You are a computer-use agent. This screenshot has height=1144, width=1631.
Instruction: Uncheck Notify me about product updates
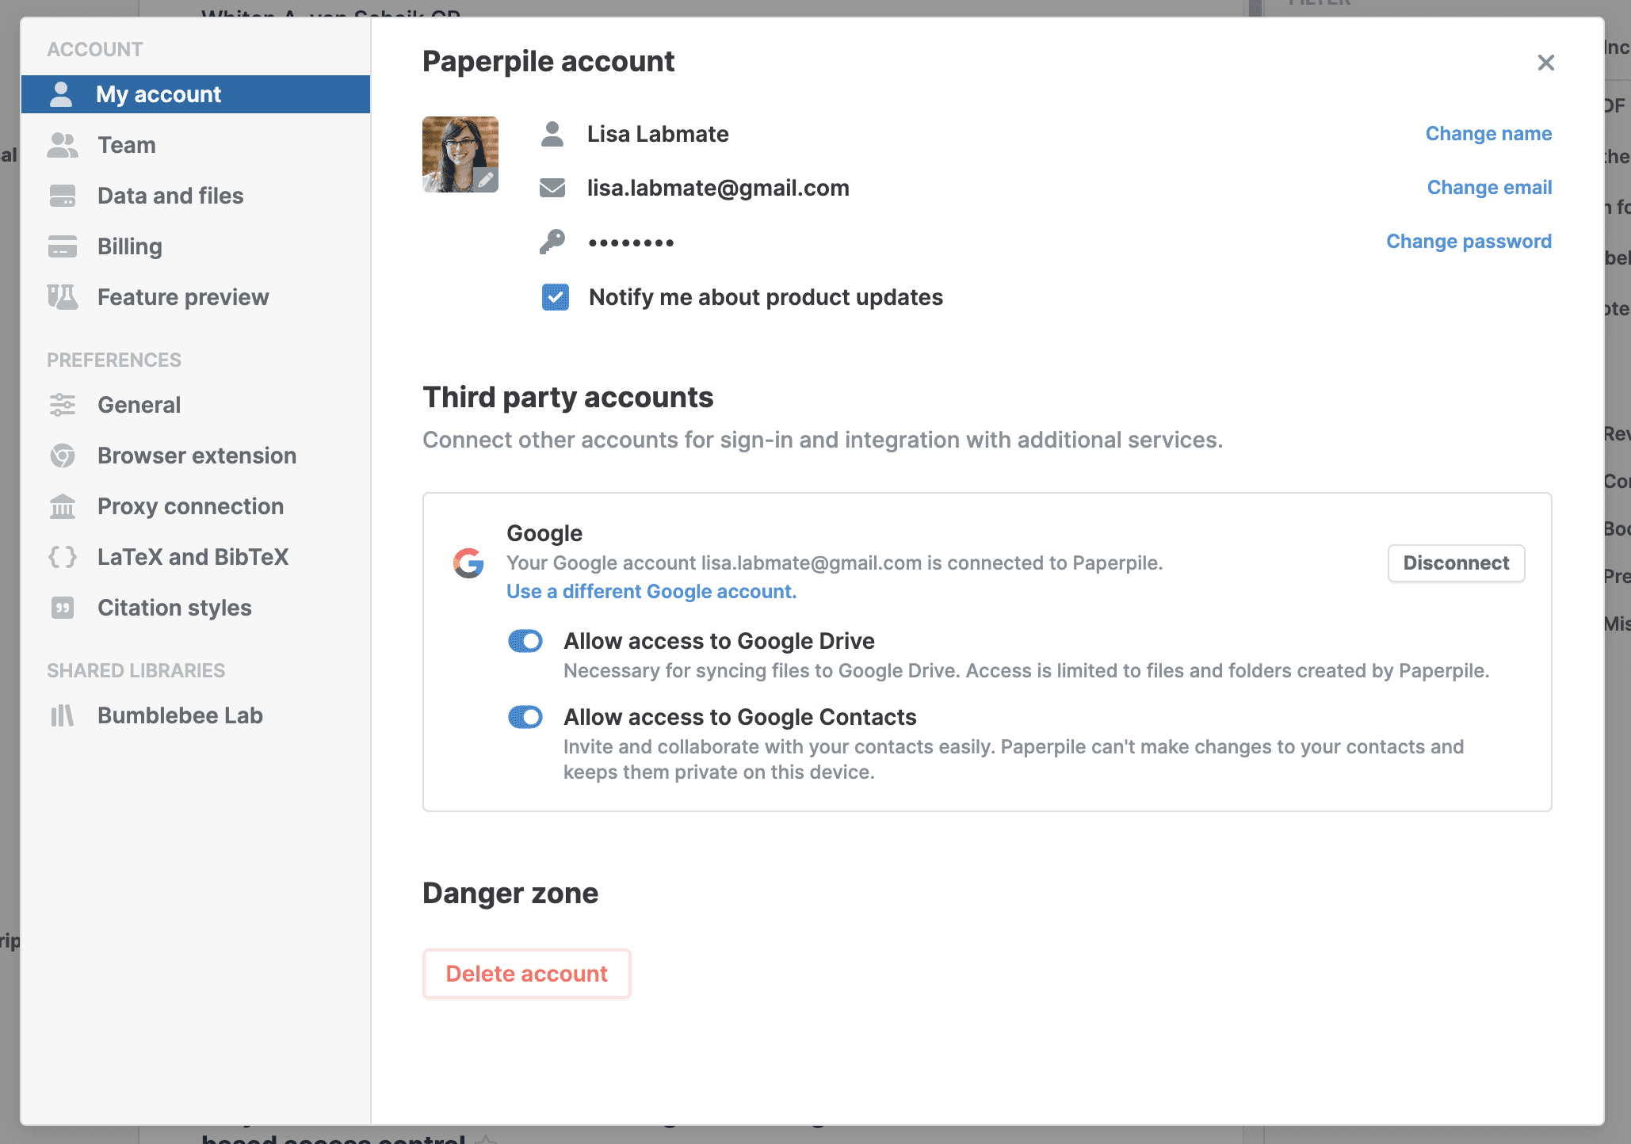tap(556, 297)
